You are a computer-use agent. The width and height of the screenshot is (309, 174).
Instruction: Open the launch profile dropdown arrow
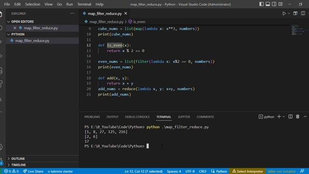tap(284, 117)
